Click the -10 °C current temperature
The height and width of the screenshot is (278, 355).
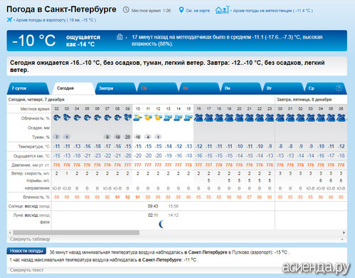point(33,41)
